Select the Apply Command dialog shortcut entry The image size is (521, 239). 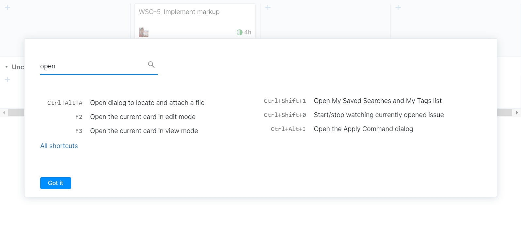(363, 129)
